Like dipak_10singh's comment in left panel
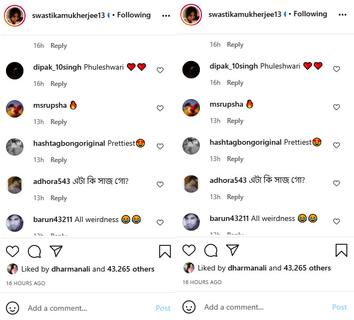 160,70
